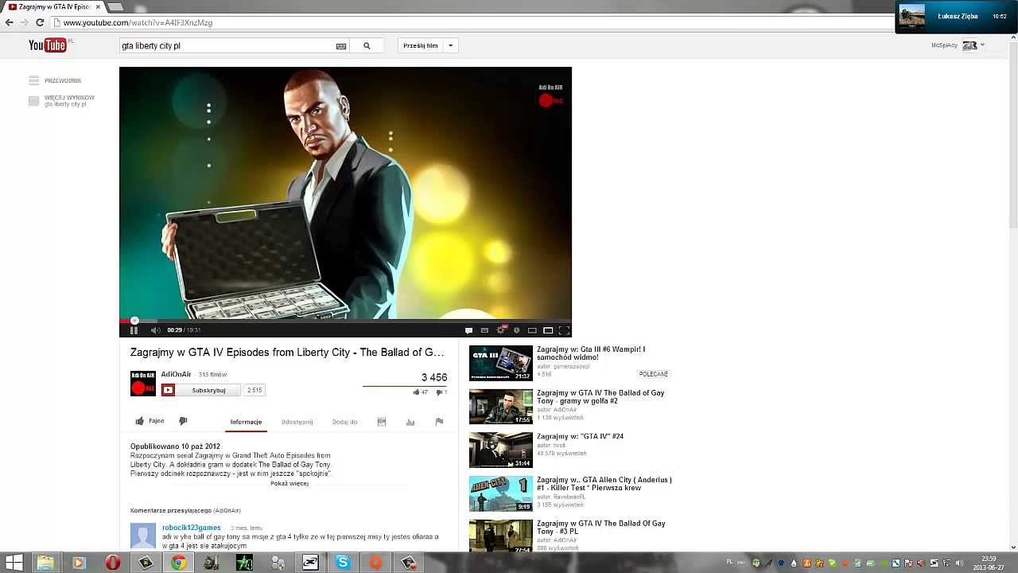Click the Subskrybuj subscribe button
This screenshot has height=573, width=1018.
[x=200, y=390]
